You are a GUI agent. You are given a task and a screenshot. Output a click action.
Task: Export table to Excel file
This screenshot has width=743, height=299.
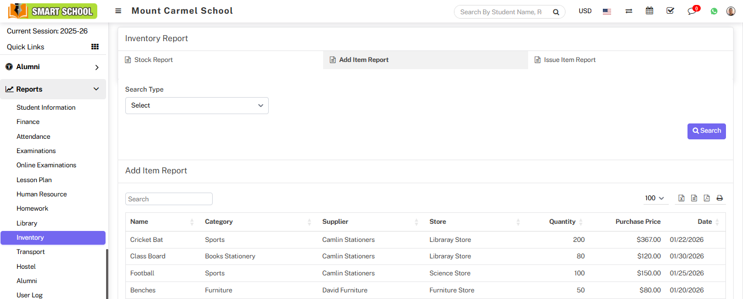(x=681, y=198)
